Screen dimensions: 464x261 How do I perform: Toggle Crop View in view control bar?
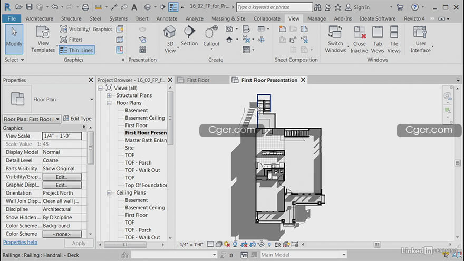click(244, 245)
